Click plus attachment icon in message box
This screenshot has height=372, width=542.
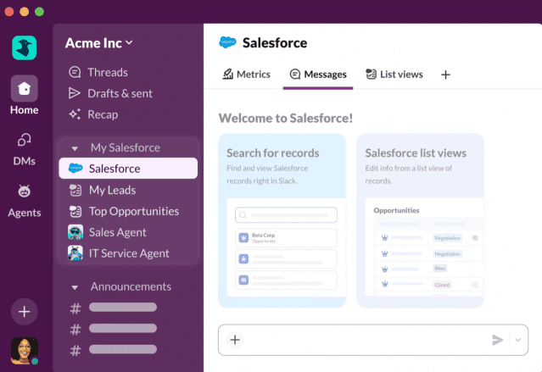[235, 340]
